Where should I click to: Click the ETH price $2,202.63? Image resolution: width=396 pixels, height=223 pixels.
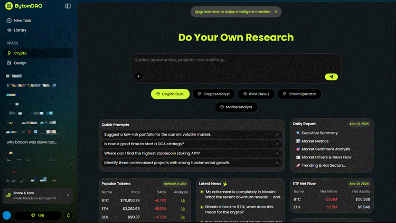(131, 209)
